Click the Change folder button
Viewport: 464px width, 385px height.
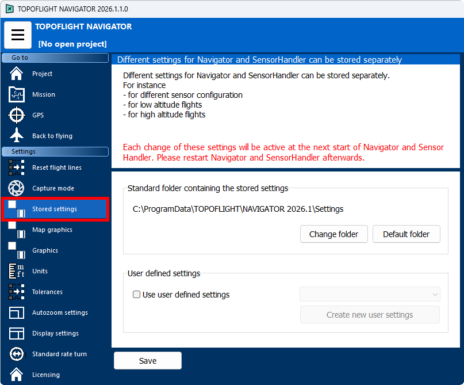point(333,234)
